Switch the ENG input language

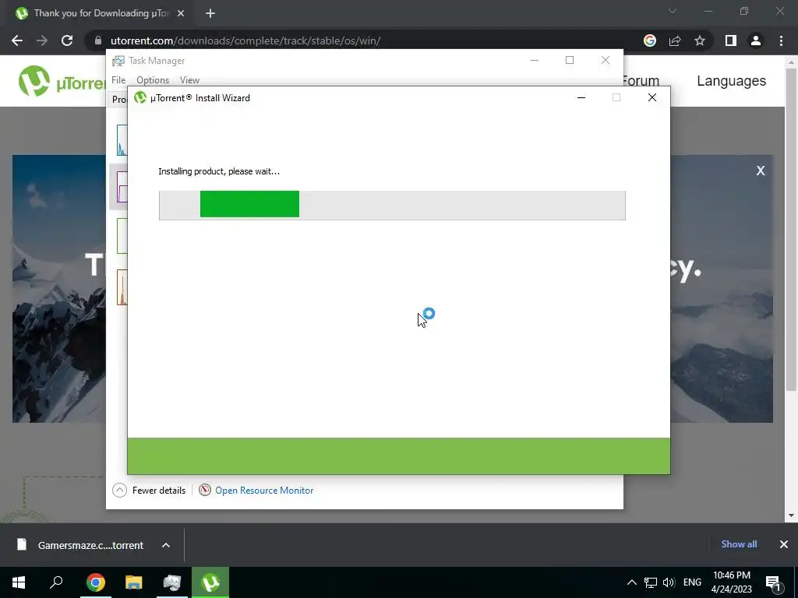pos(692,582)
